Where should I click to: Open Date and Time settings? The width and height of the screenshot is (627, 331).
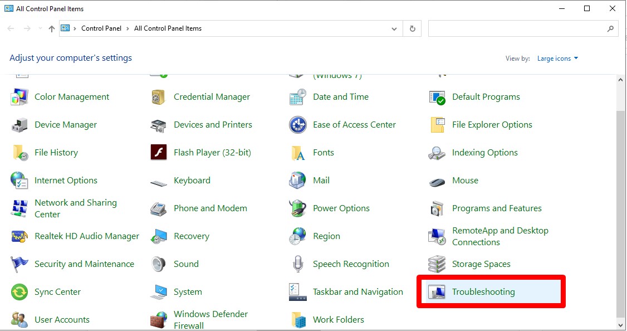[341, 97]
